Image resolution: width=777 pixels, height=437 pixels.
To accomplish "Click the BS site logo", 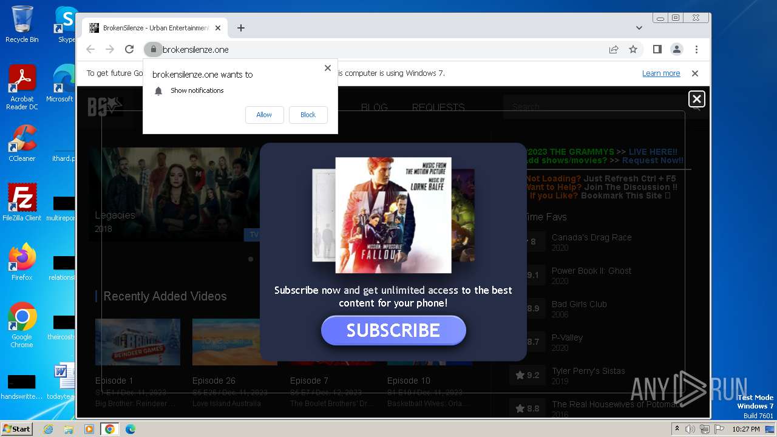I will [x=105, y=107].
